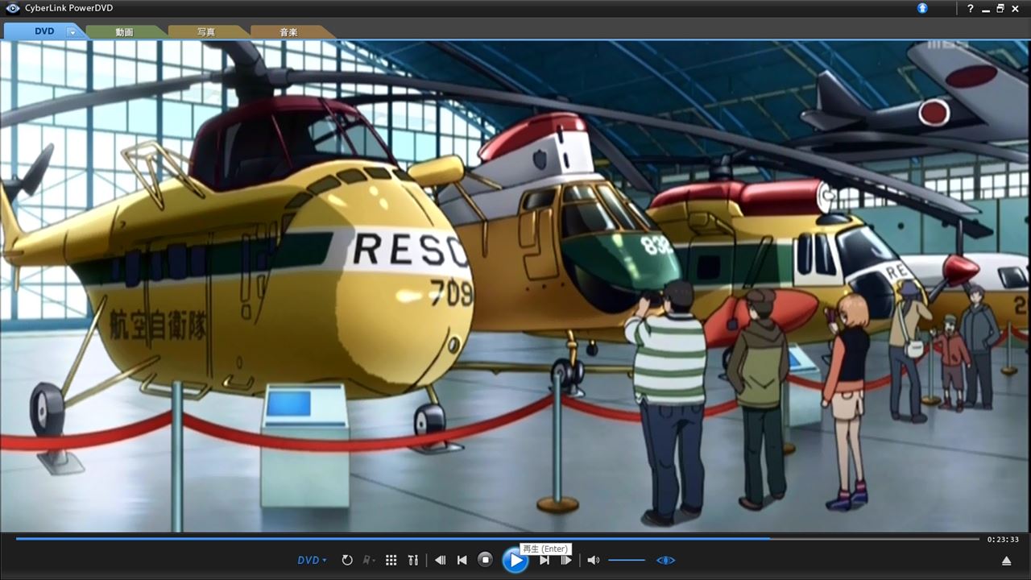1031x580 pixels.
Task: Go to the previous chapter
Action: [462, 560]
